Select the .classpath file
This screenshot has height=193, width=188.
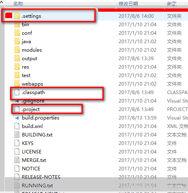pyautogui.click(x=33, y=92)
